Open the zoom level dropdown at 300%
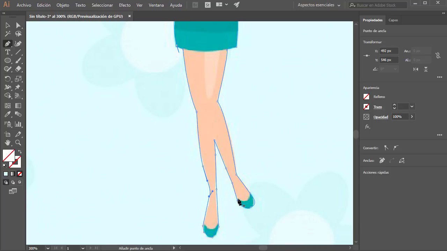 click(x=48, y=248)
